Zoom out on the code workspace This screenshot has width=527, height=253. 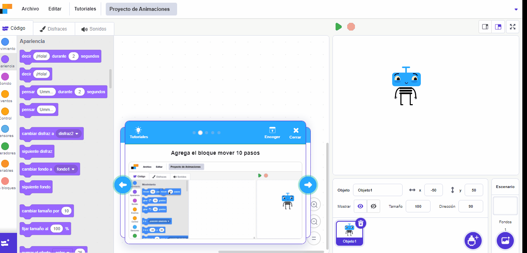point(314,222)
